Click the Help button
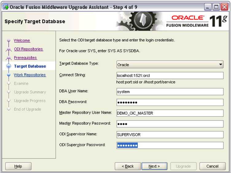Screen dimensions: 231x173 18,166
